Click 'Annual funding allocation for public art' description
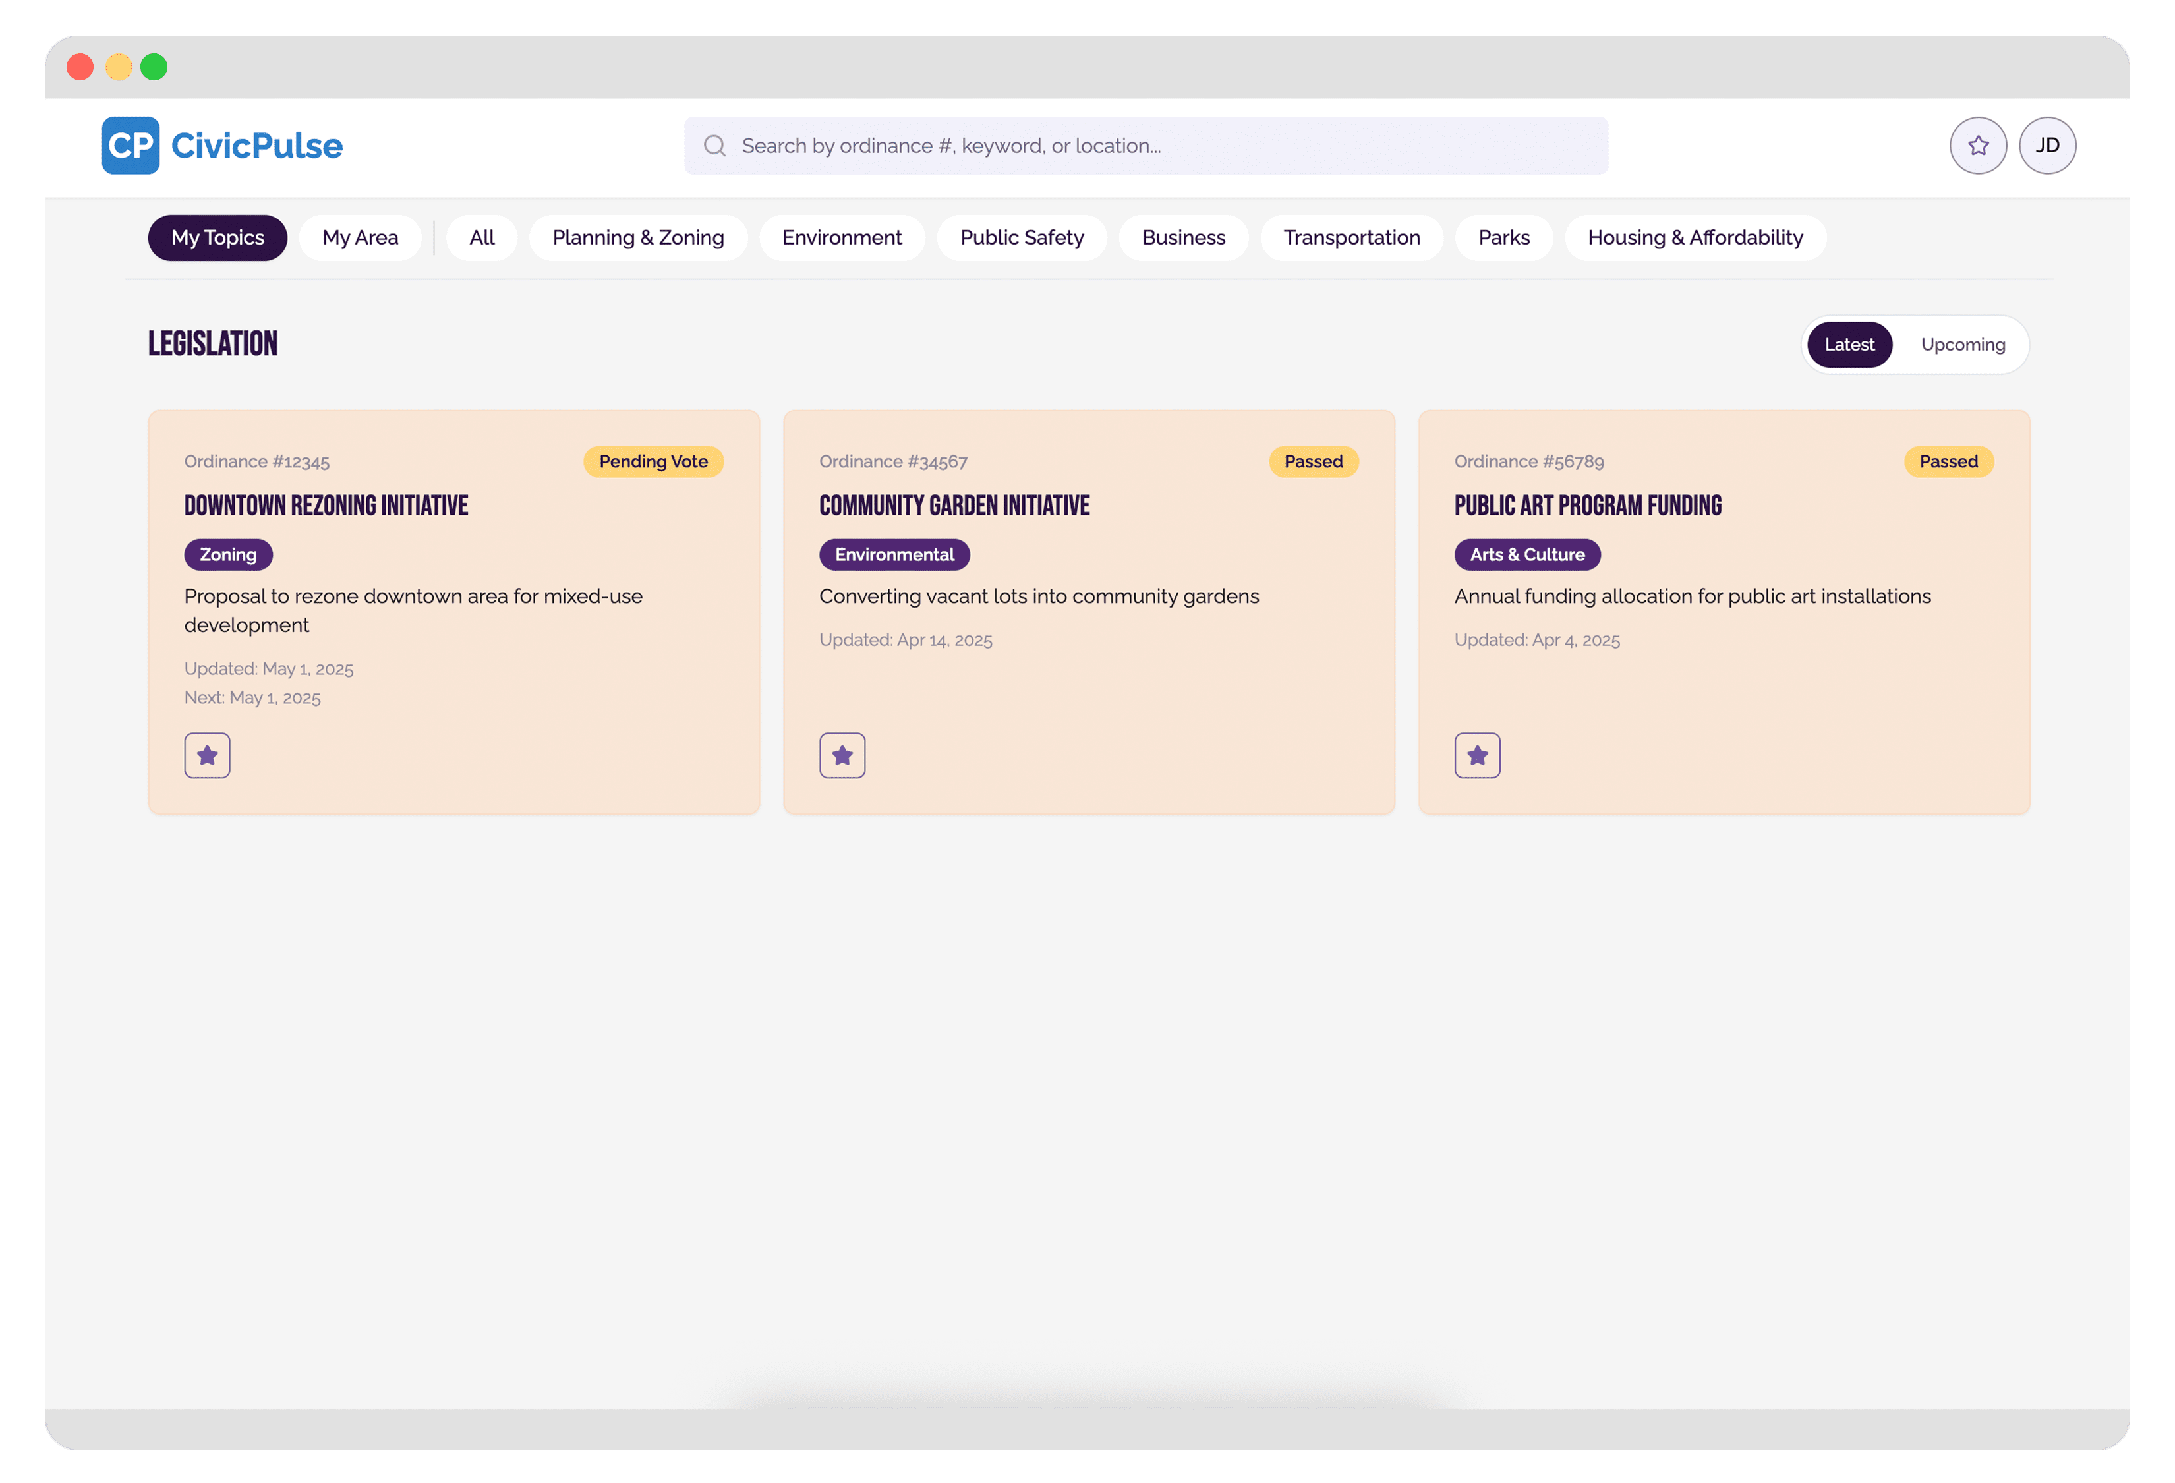This screenshot has height=1483, width=2175. click(1692, 597)
